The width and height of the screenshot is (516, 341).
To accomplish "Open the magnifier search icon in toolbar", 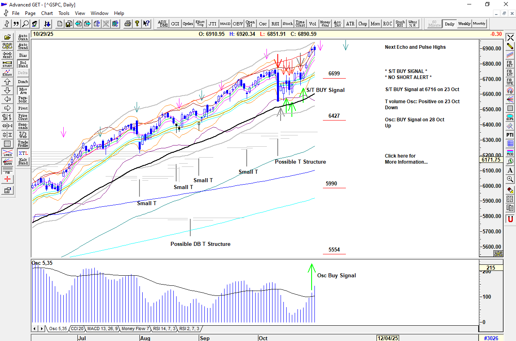I will 25,24.
